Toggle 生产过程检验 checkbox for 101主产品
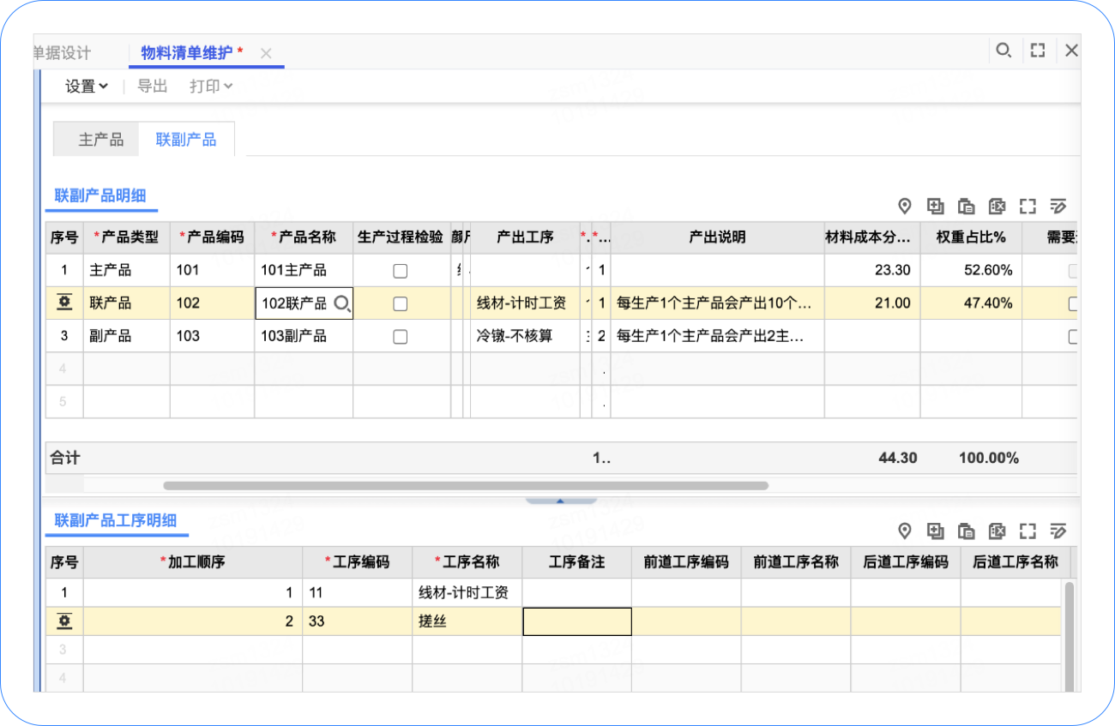The height and width of the screenshot is (726, 1115). click(400, 271)
